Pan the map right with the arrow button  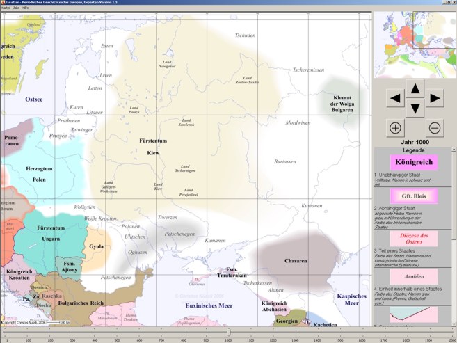pyautogui.click(x=435, y=98)
